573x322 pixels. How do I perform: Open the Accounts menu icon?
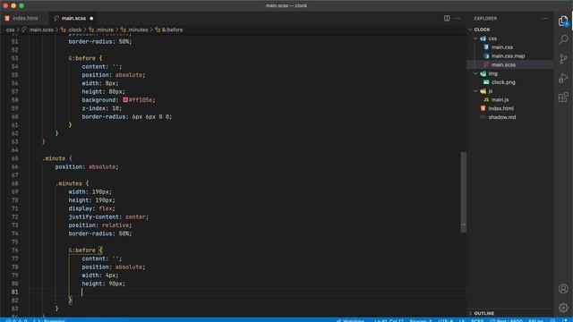(x=563, y=288)
